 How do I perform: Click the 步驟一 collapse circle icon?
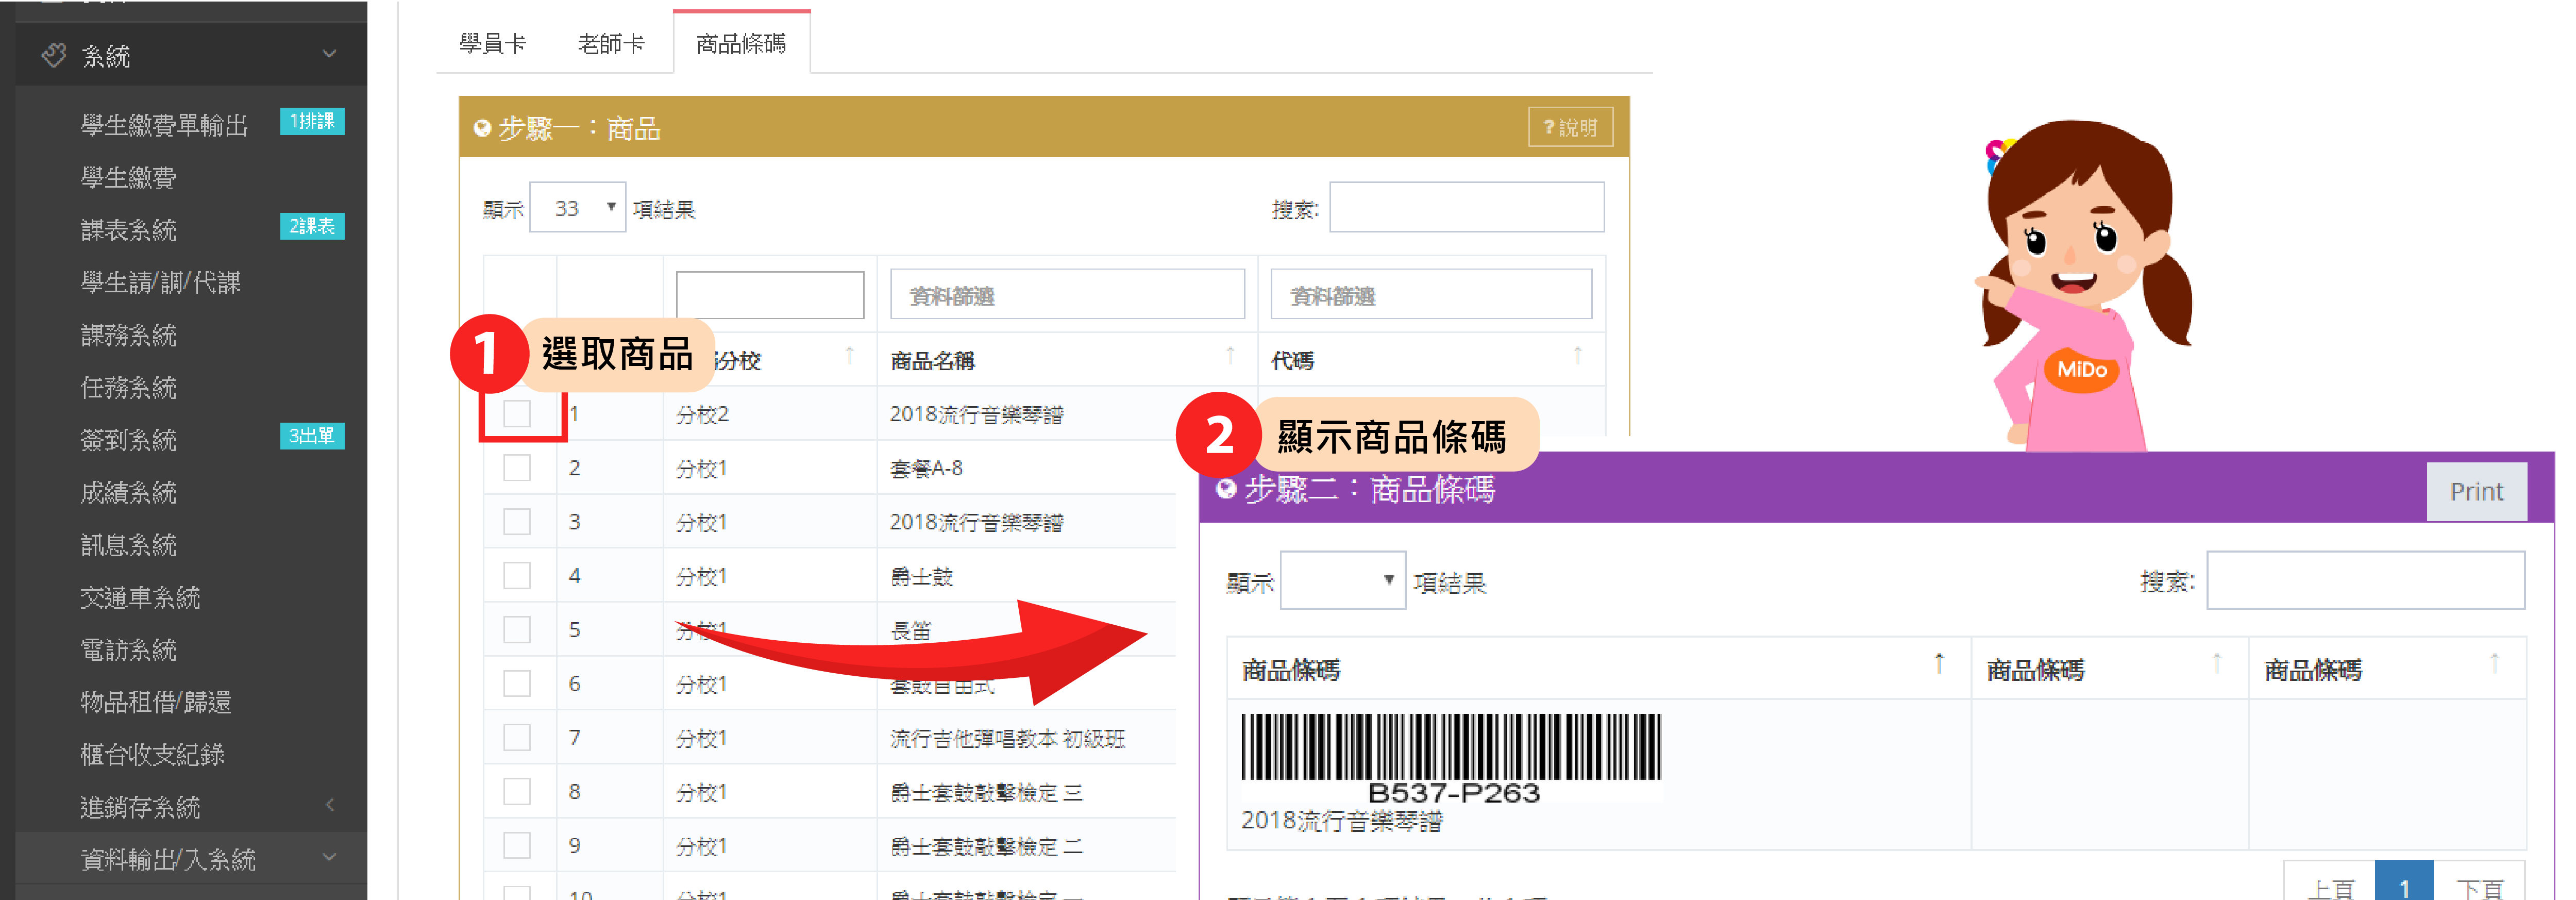482,128
